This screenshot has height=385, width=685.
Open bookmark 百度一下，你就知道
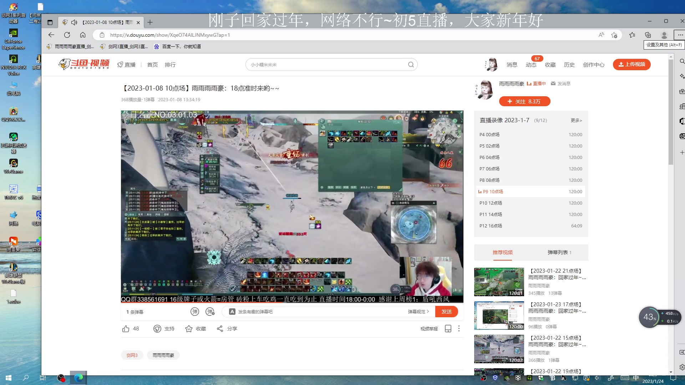click(177, 46)
